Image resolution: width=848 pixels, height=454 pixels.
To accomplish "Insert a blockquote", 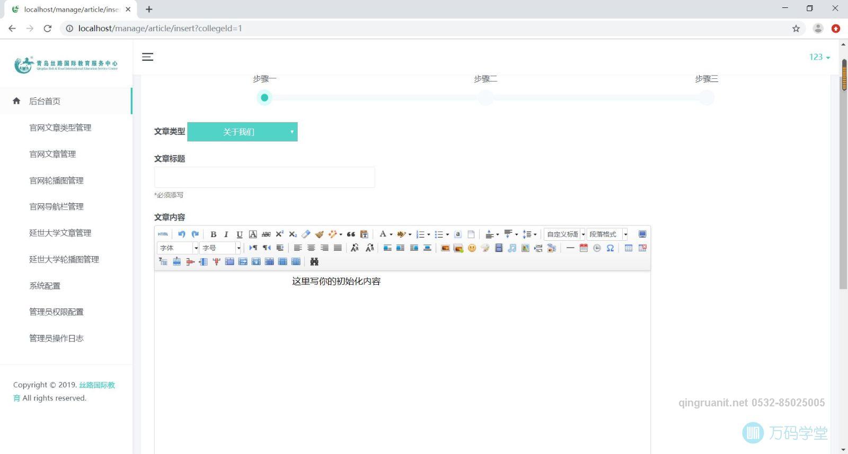I will point(351,234).
